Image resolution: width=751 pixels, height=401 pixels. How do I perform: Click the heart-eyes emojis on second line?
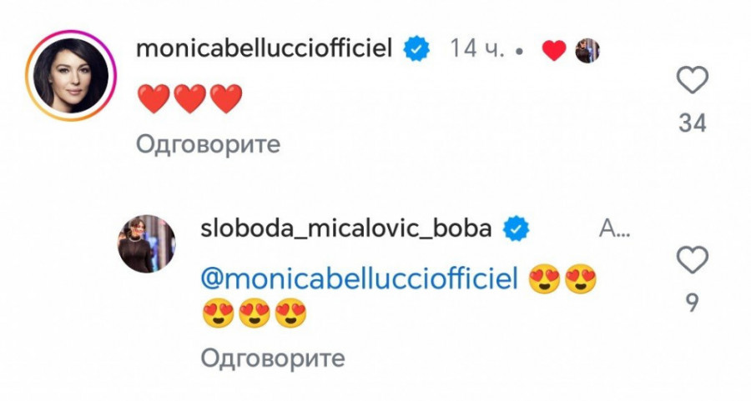click(x=255, y=314)
